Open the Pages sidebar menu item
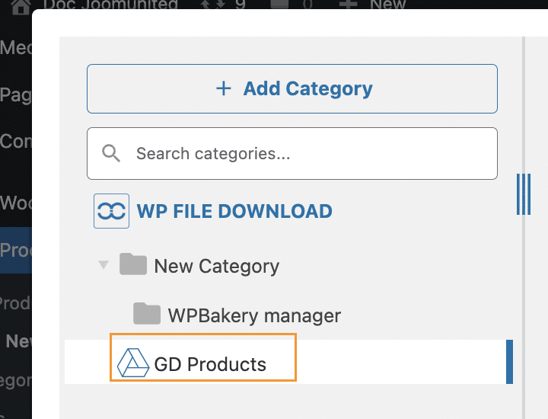548x419 pixels. coord(15,94)
